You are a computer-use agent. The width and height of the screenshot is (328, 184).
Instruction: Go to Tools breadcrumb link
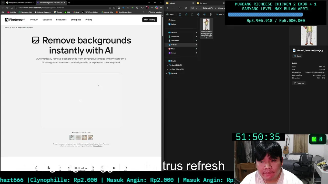[13, 27]
